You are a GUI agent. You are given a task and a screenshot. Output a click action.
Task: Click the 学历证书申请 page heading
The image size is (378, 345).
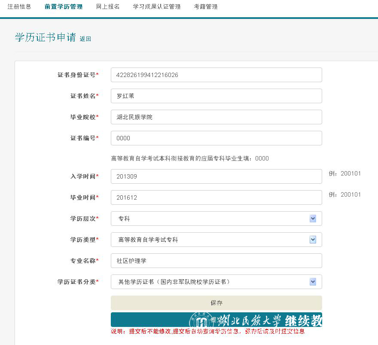coord(46,37)
